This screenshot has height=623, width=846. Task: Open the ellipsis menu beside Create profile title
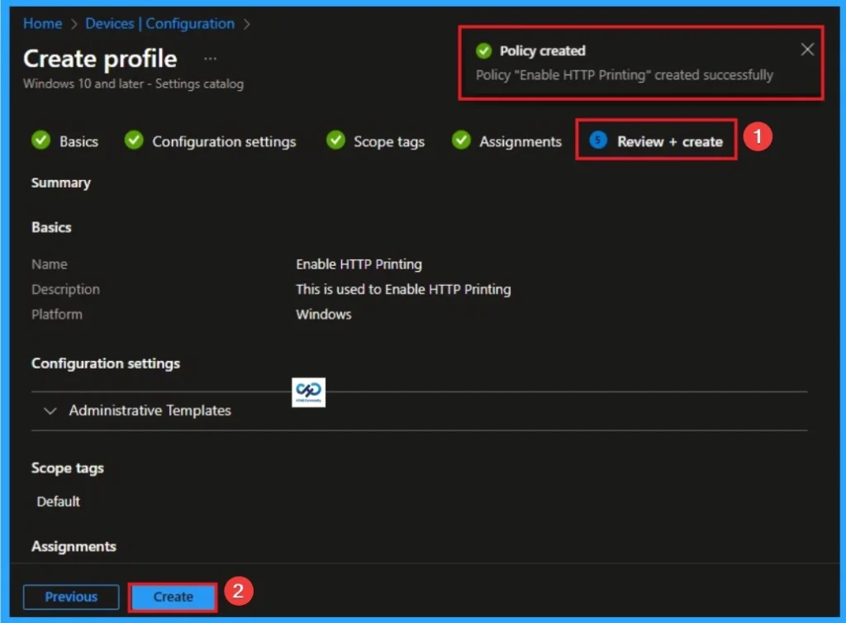(209, 58)
